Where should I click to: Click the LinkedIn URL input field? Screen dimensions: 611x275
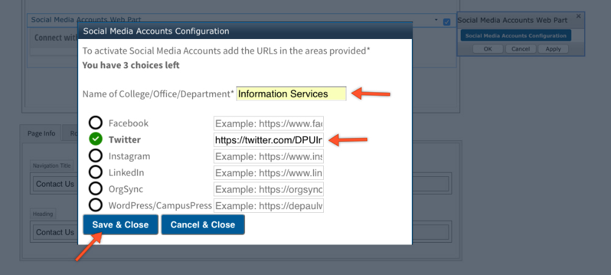(x=268, y=173)
